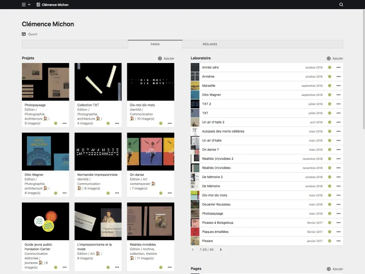Go to the next page of Laboratoire entries
This screenshot has height=274, width=365.
click(x=220, y=250)
